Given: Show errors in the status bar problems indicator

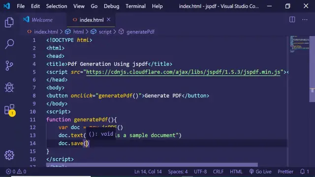Looking at the screenshot, I should (16, 172).
